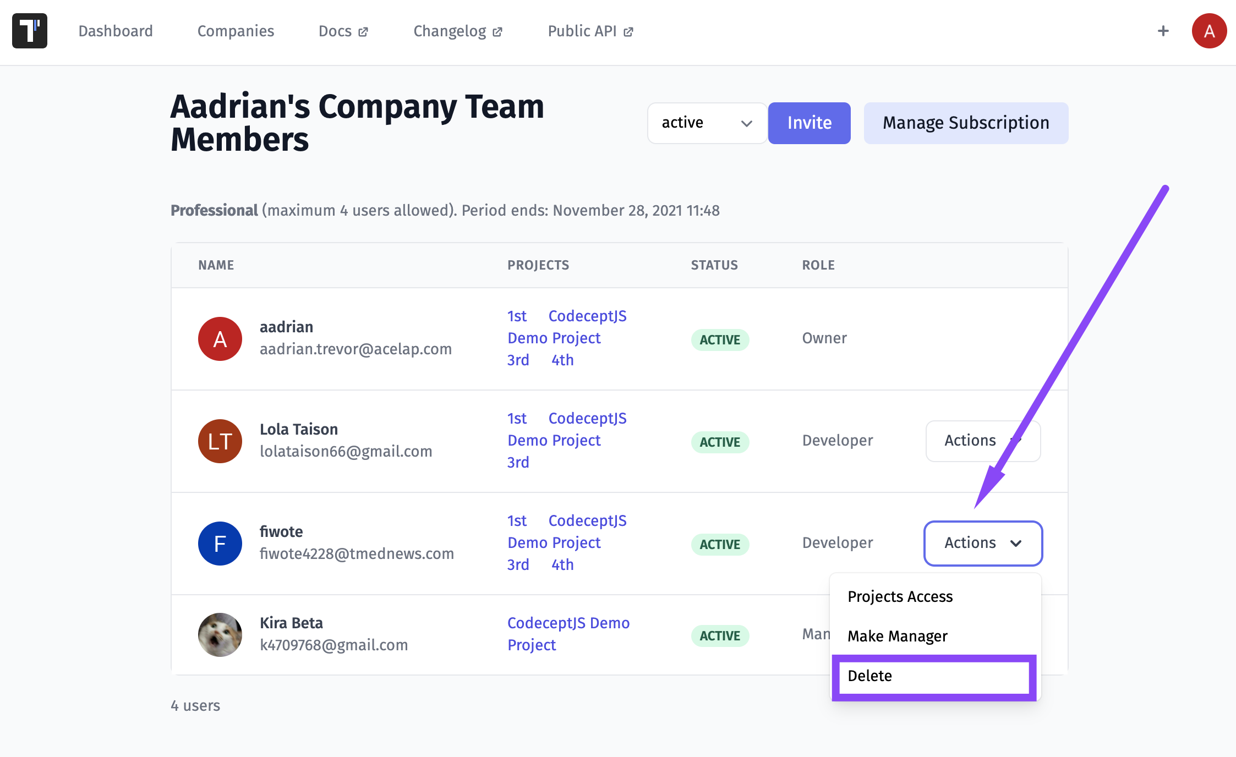Click fiwote's blue F avatar

220,544
